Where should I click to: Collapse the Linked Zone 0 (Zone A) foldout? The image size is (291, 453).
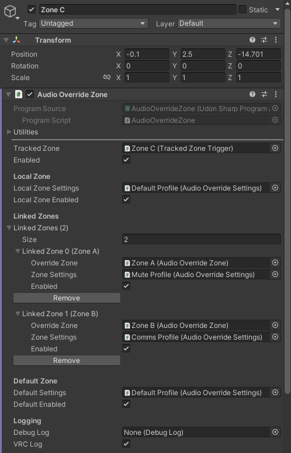click(x=18, y=251)
